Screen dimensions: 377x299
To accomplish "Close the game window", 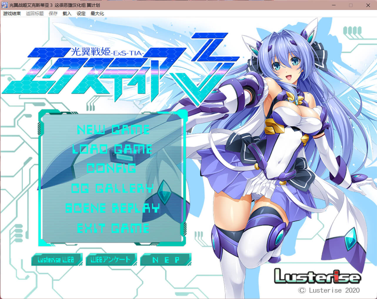I will coord(368,5).
